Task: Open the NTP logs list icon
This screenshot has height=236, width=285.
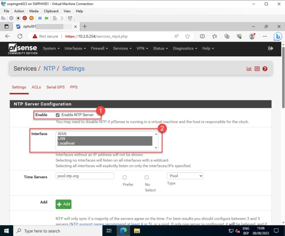Action: [257, 69]
